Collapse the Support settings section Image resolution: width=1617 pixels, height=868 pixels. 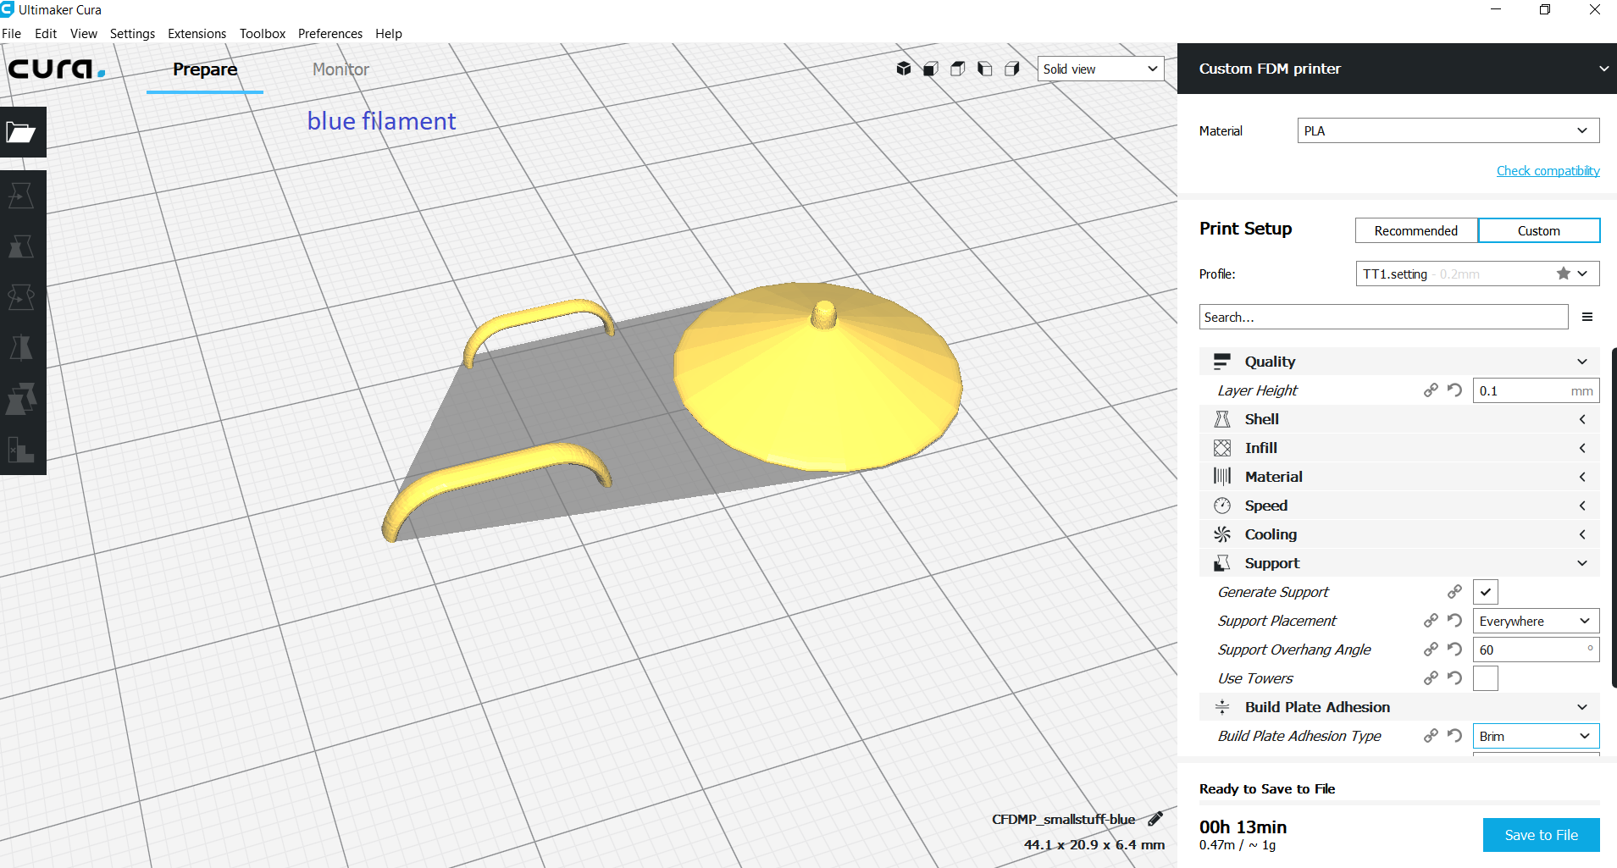(1399, 563)
